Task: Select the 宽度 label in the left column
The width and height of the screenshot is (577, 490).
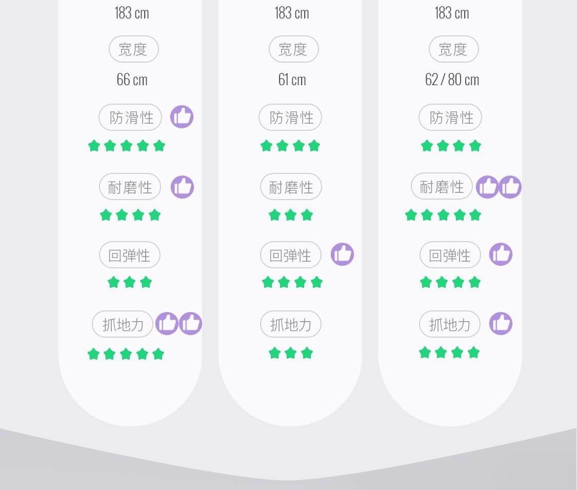Action: tap(133, 49)
